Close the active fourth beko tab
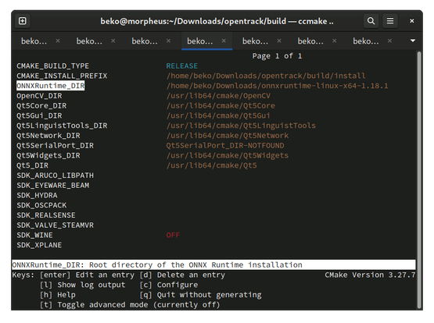This screenshot has width=434, height=323. tap(224, 41)
